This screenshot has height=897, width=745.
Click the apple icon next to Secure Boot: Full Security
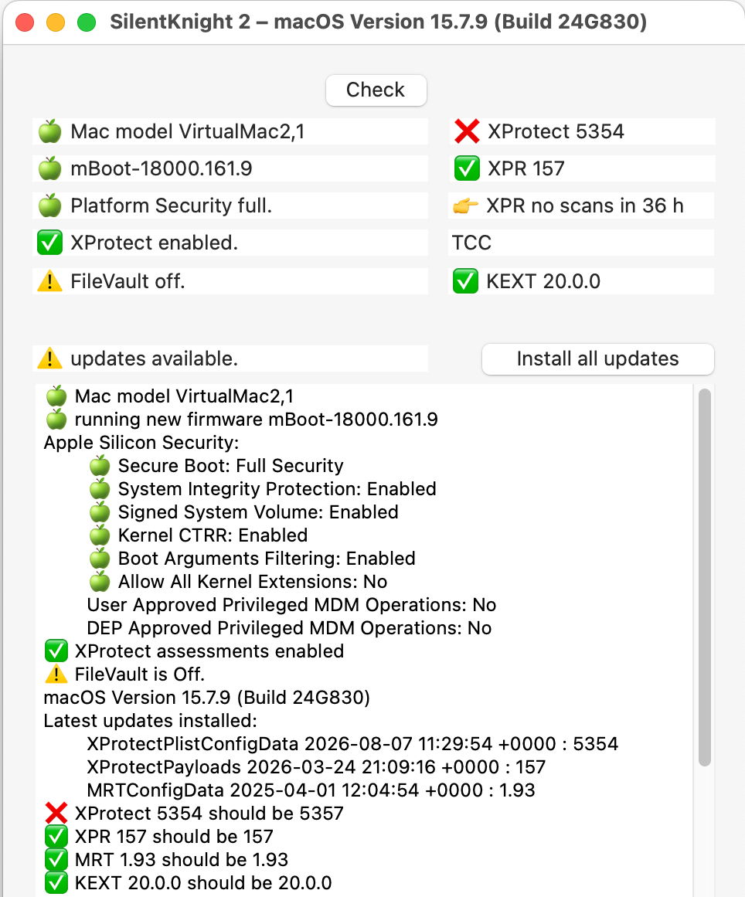(x=100, y=466)
